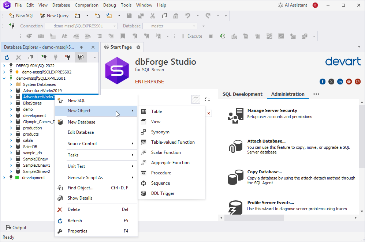Image resolution: width=365 pixels, height=242 pixels.
Task: Click the Copy icon next to Cut
Action: (x=164, y=15)
